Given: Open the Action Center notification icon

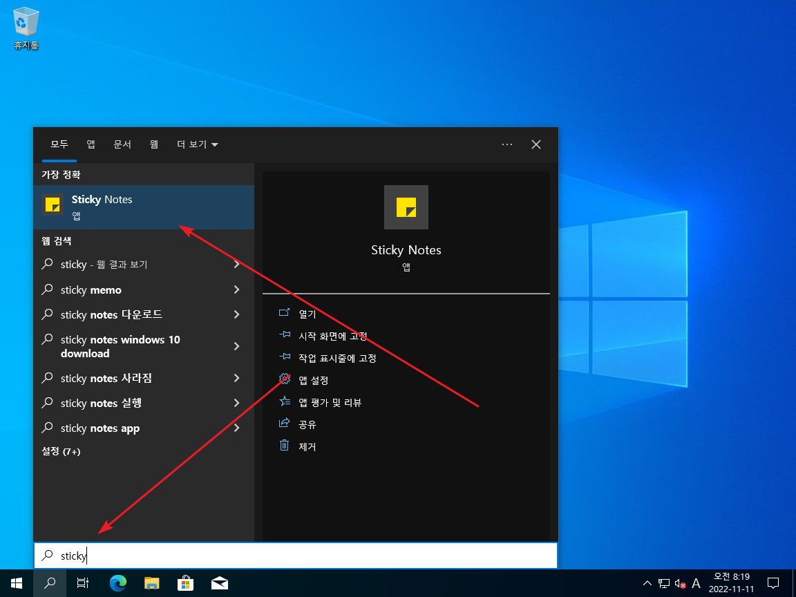Looking at the screenshot, I should point(773,583).
